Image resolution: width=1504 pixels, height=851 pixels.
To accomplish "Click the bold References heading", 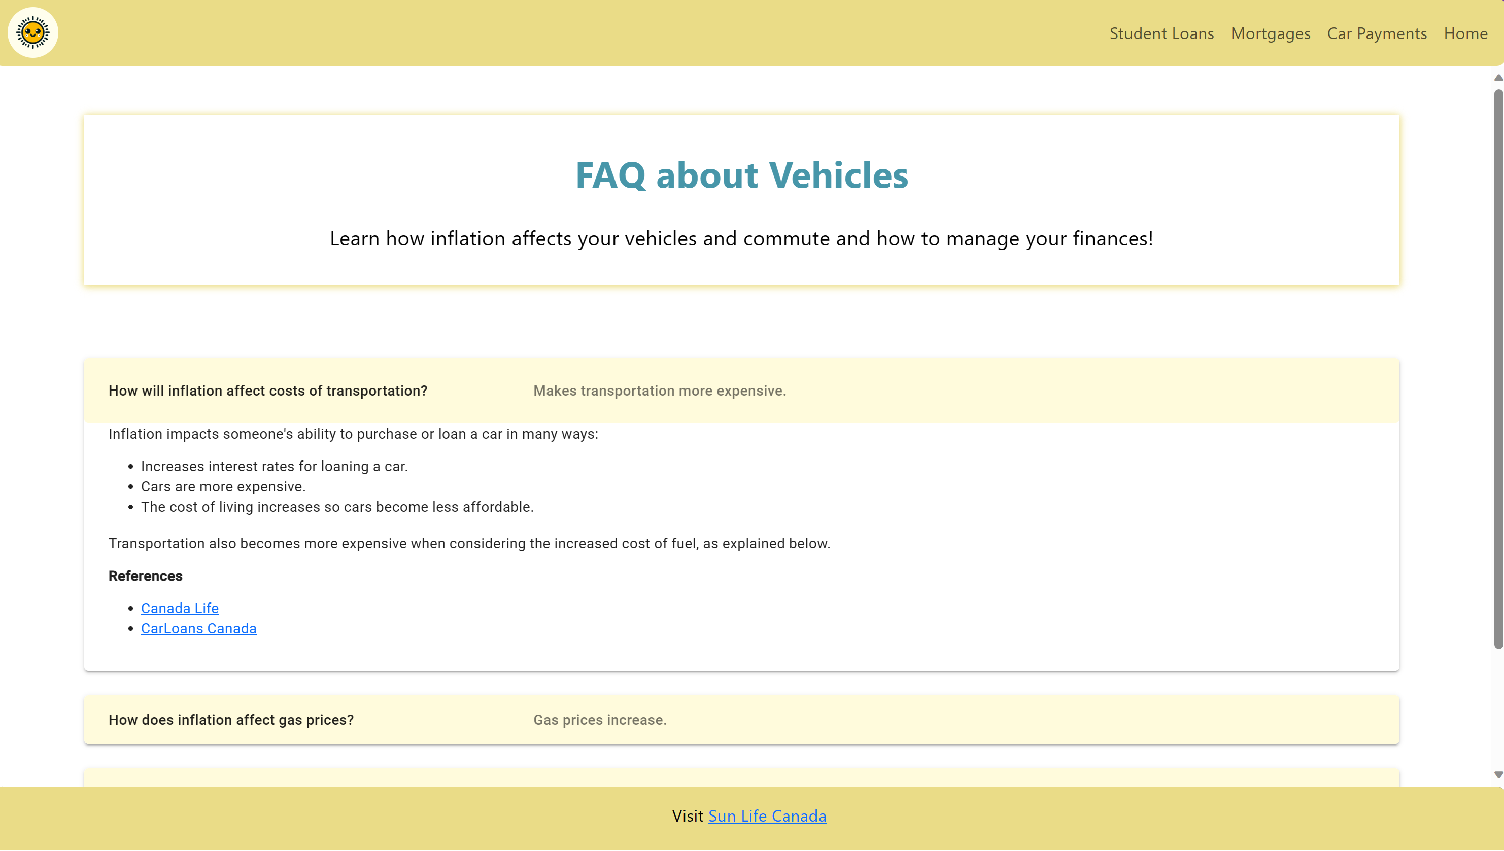I will (x=145, y=576).
